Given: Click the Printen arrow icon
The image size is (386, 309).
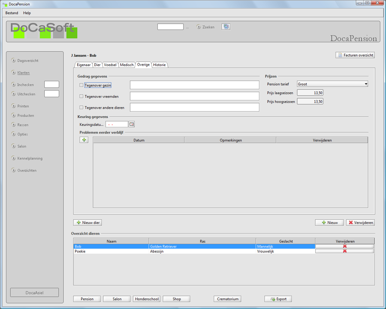Looking at the screenshot, I should click(x=14, y=106).
